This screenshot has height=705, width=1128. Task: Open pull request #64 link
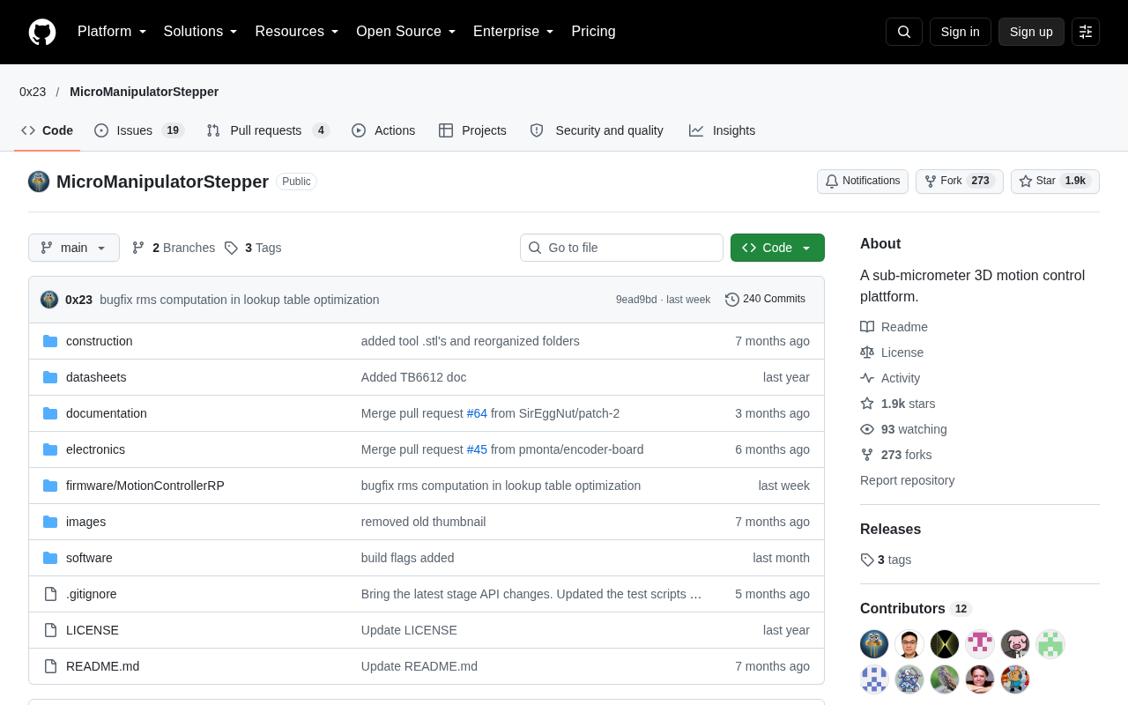(477, 413)
